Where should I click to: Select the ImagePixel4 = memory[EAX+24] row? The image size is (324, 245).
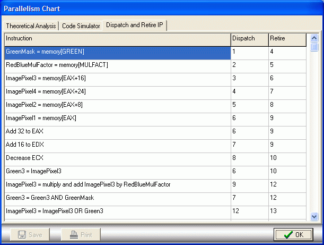tap(117, 92)
